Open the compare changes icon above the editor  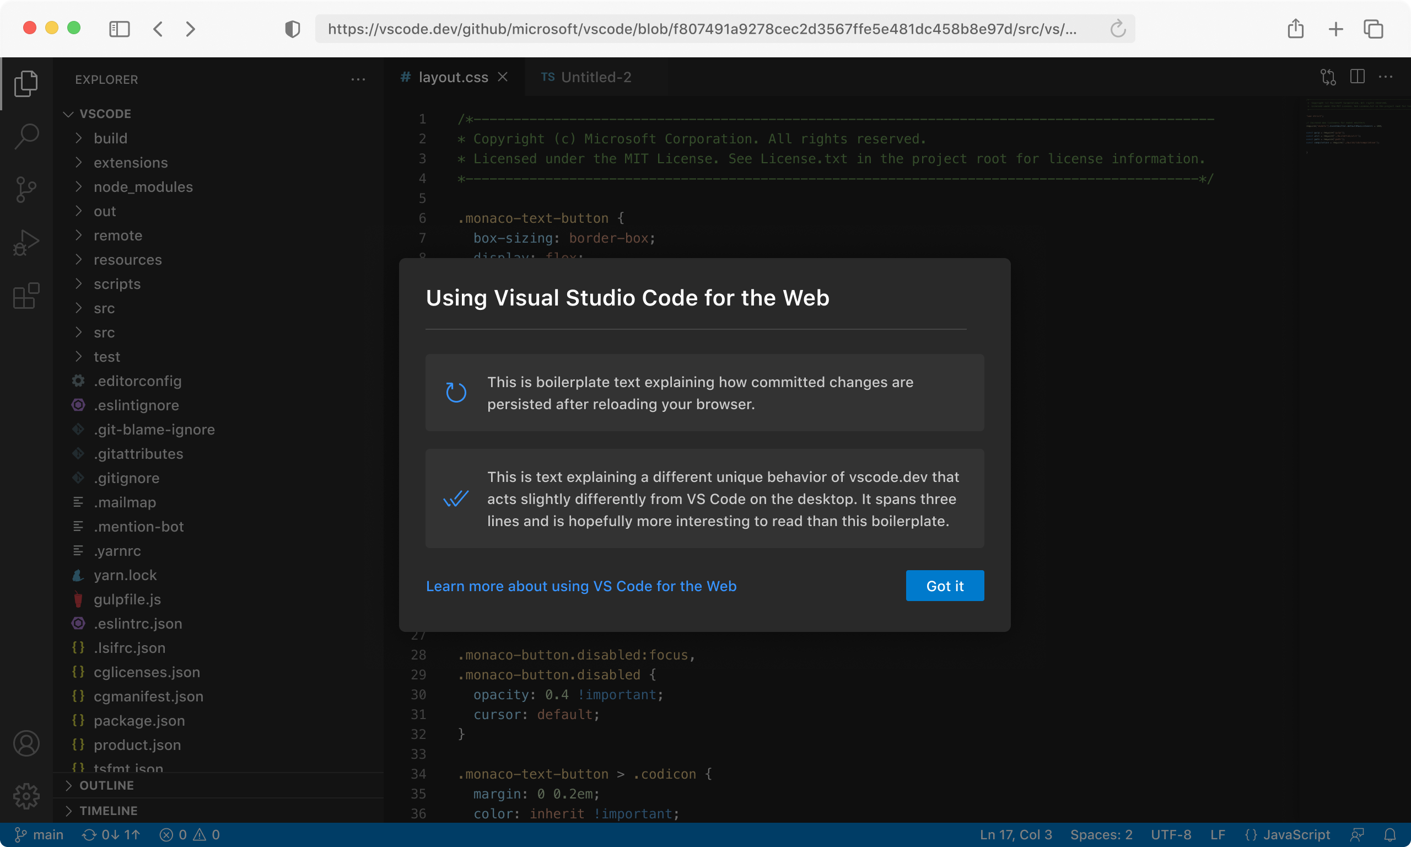tap(1328, 77)
